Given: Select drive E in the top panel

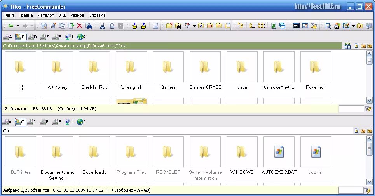Looking at the screenshot, I should tap(44, 37).
